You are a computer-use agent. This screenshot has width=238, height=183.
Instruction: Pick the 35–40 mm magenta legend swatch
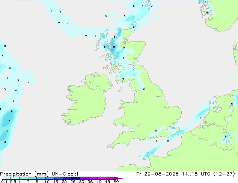[x=93, y=178]
